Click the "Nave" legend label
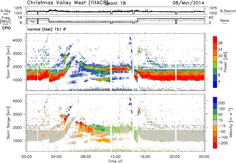Image resolution: width=236 pixels, height=163 pixels. pyautogui.click(x=224, y=20)
